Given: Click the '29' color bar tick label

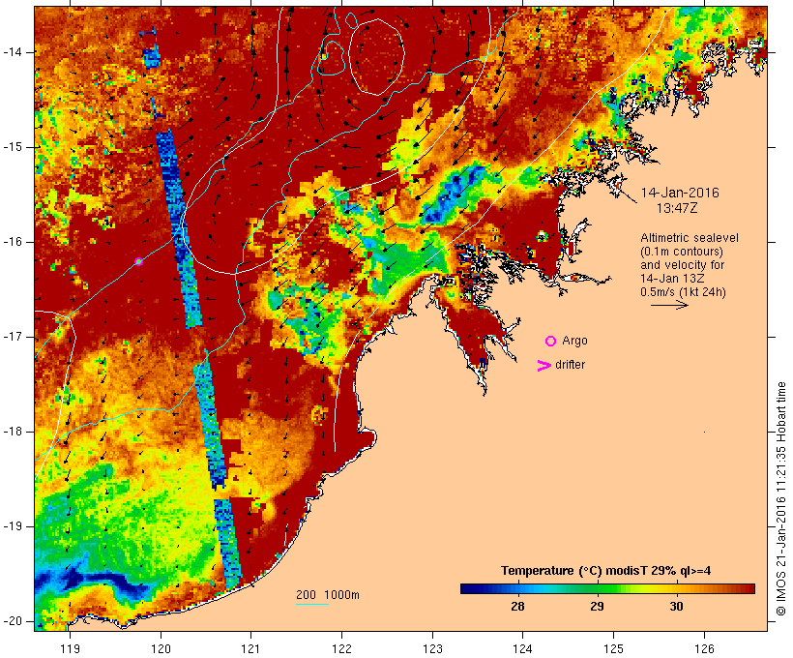Looking at the screenshot, I should (597, 607).
